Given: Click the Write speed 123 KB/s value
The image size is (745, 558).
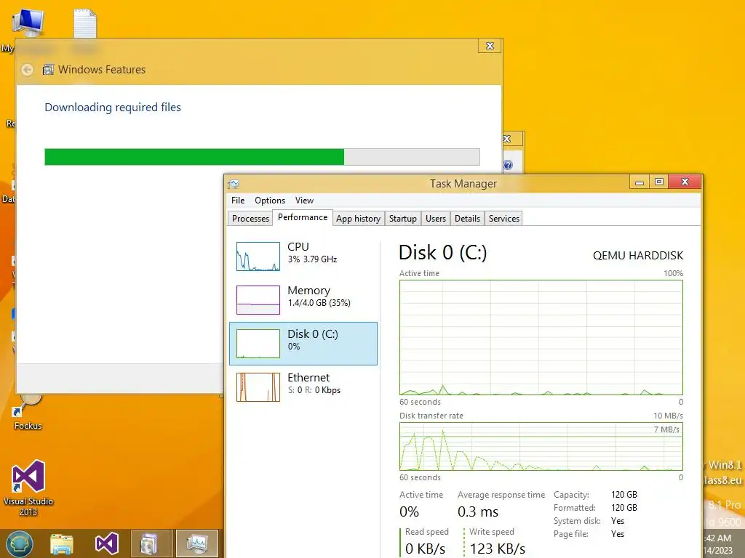Looking at the screenshot, I should (x=497, y=549).
